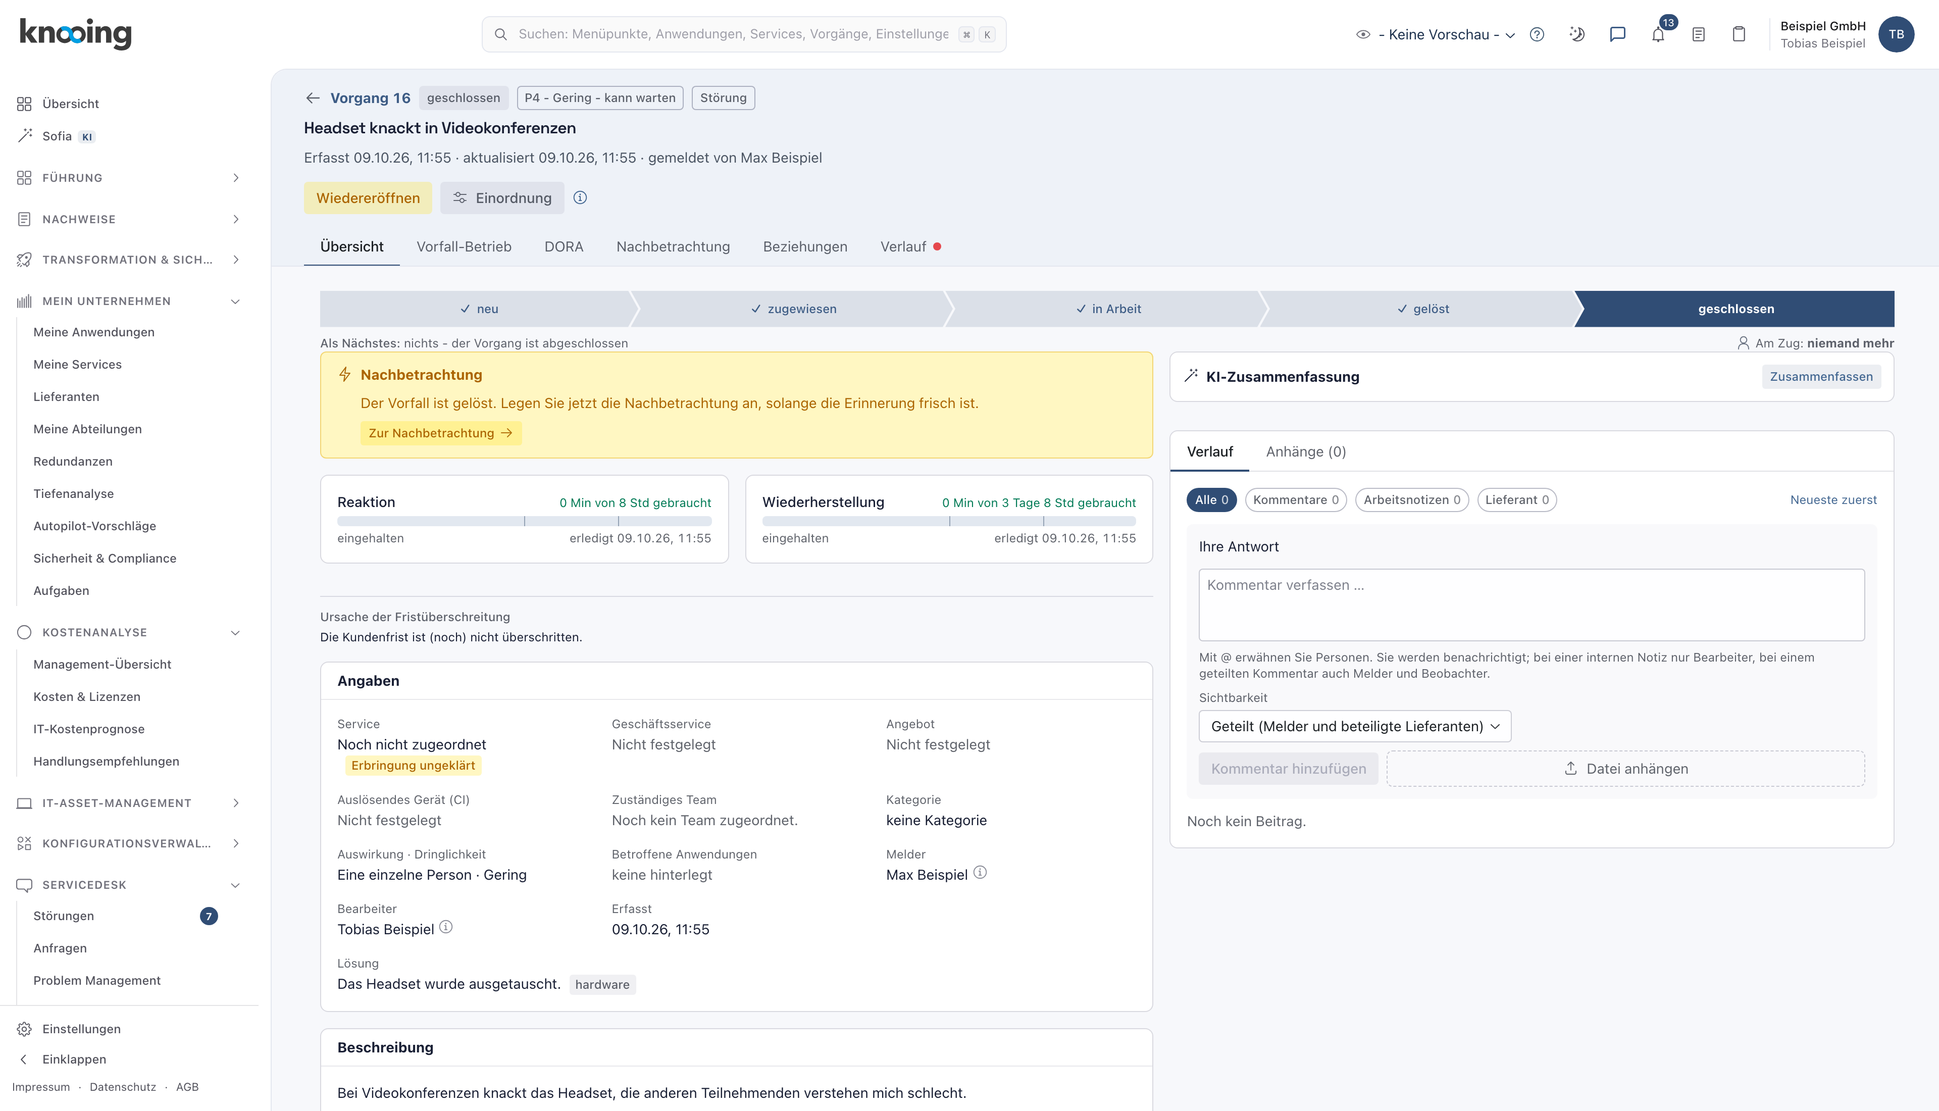This screenshot has height=1111, width=1939.
Task: Click the knooing logo
Action: pos(76,33)
